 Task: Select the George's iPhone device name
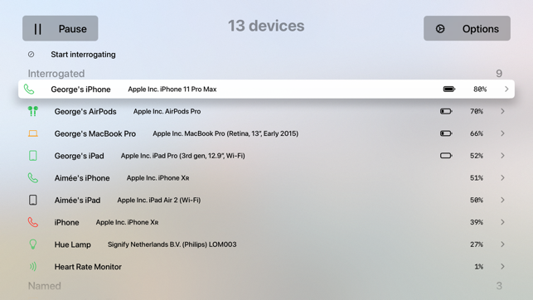(80, 90)
